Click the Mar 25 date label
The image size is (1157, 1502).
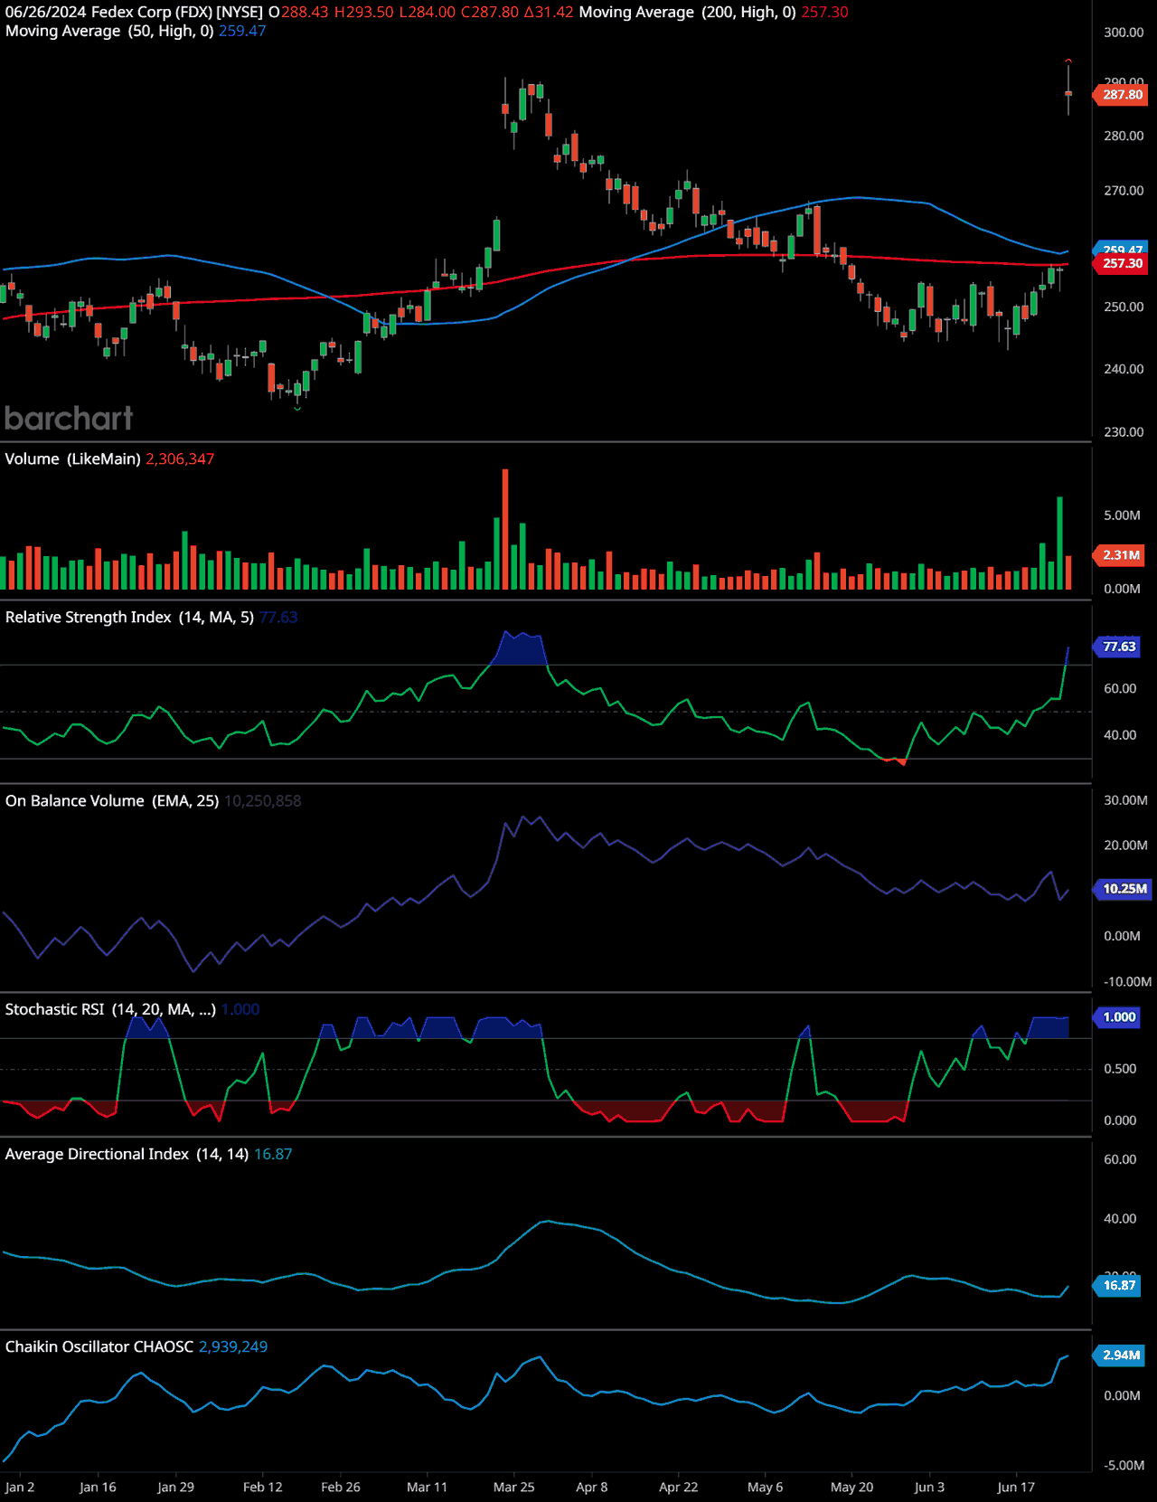click(513, 1487)
